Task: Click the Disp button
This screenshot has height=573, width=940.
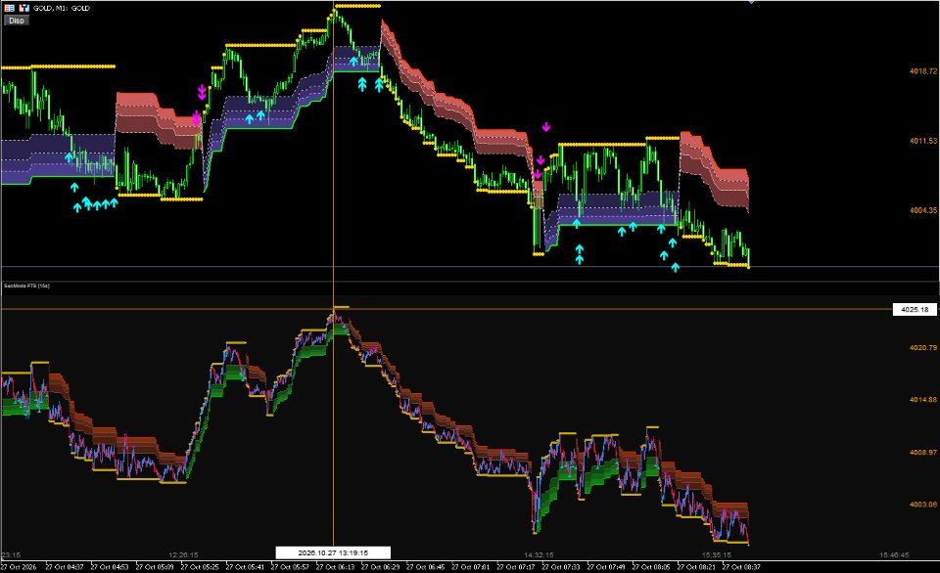Action: 17,21
